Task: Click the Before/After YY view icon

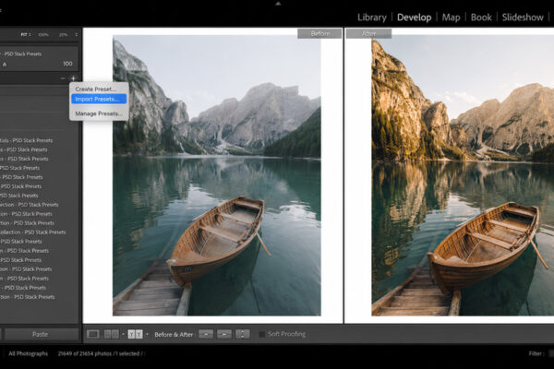Action: [x=135, y=334]
